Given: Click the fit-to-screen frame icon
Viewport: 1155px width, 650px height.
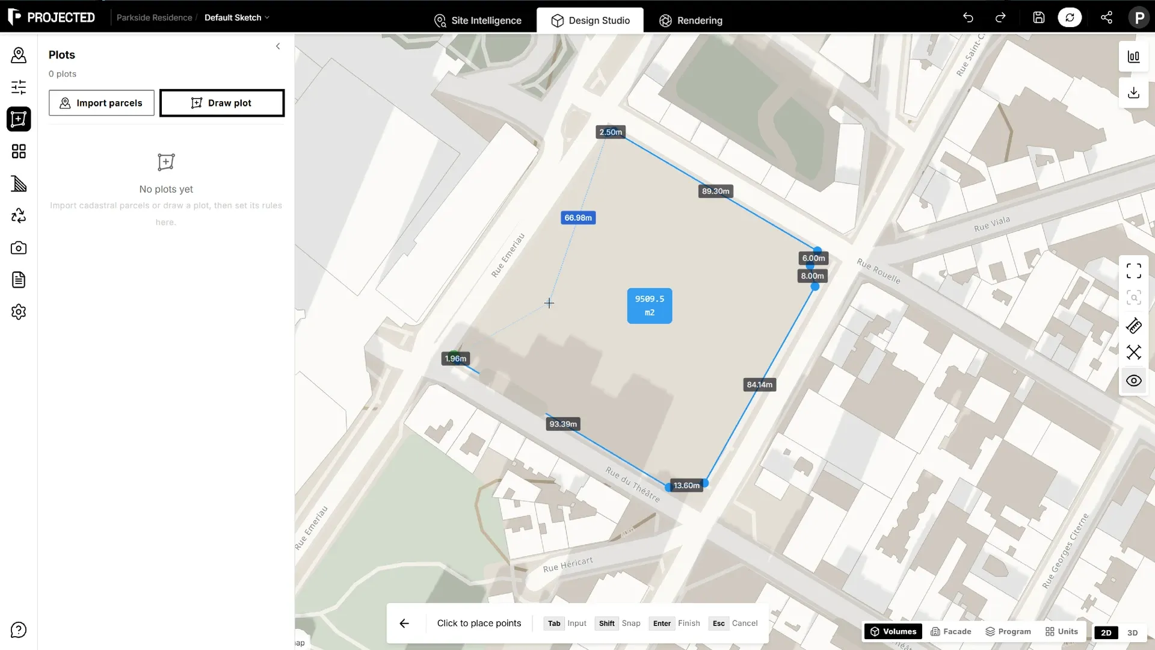Looking at the screenshot, I should pyautogui.click(x=1134, y=271).
